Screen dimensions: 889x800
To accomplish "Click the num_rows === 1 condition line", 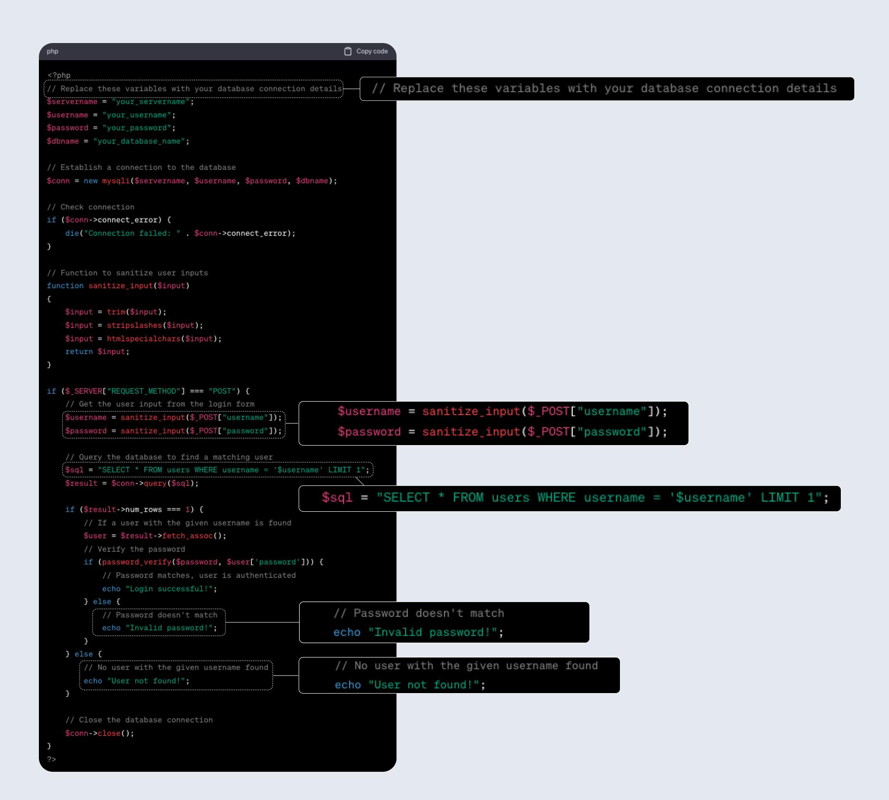I will pos(134,510).
